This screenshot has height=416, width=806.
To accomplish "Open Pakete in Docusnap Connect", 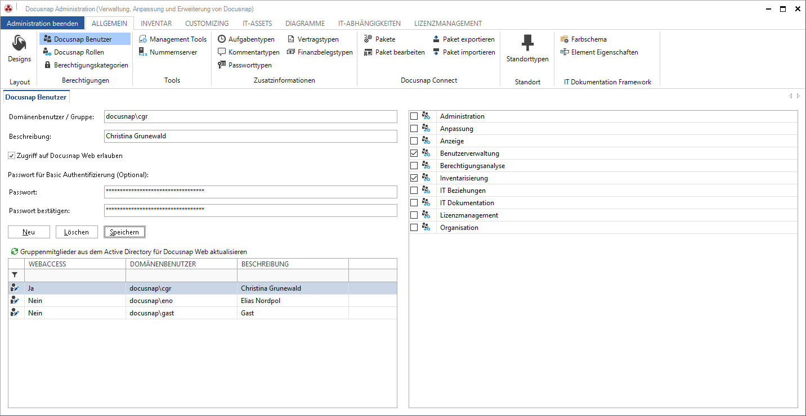I will tap(379, 39).
